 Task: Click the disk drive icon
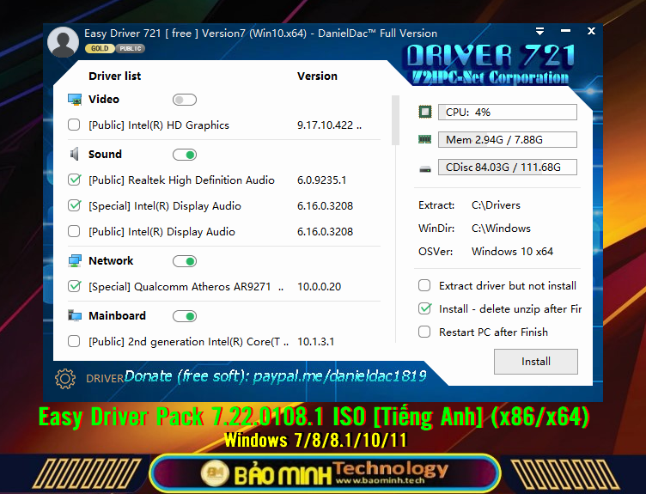[x=424, y=168]
